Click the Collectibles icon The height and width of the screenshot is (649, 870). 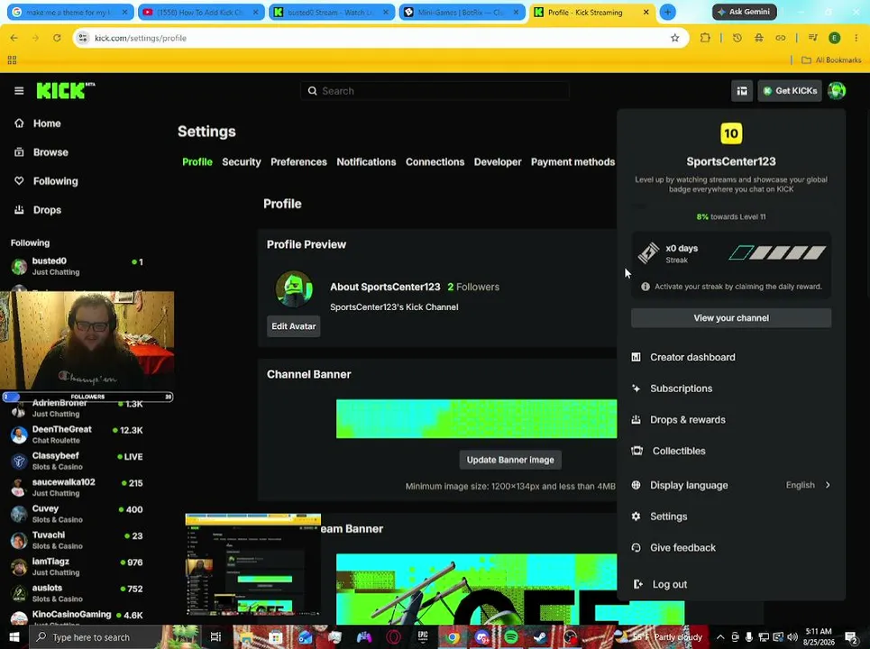tap(637, 451)
